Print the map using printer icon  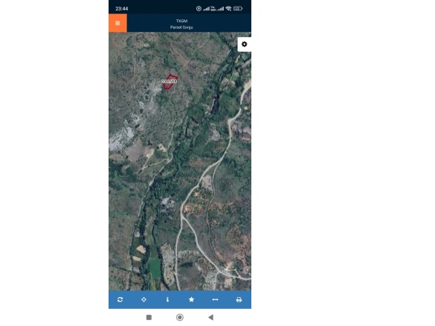click(x=239, y=299)
